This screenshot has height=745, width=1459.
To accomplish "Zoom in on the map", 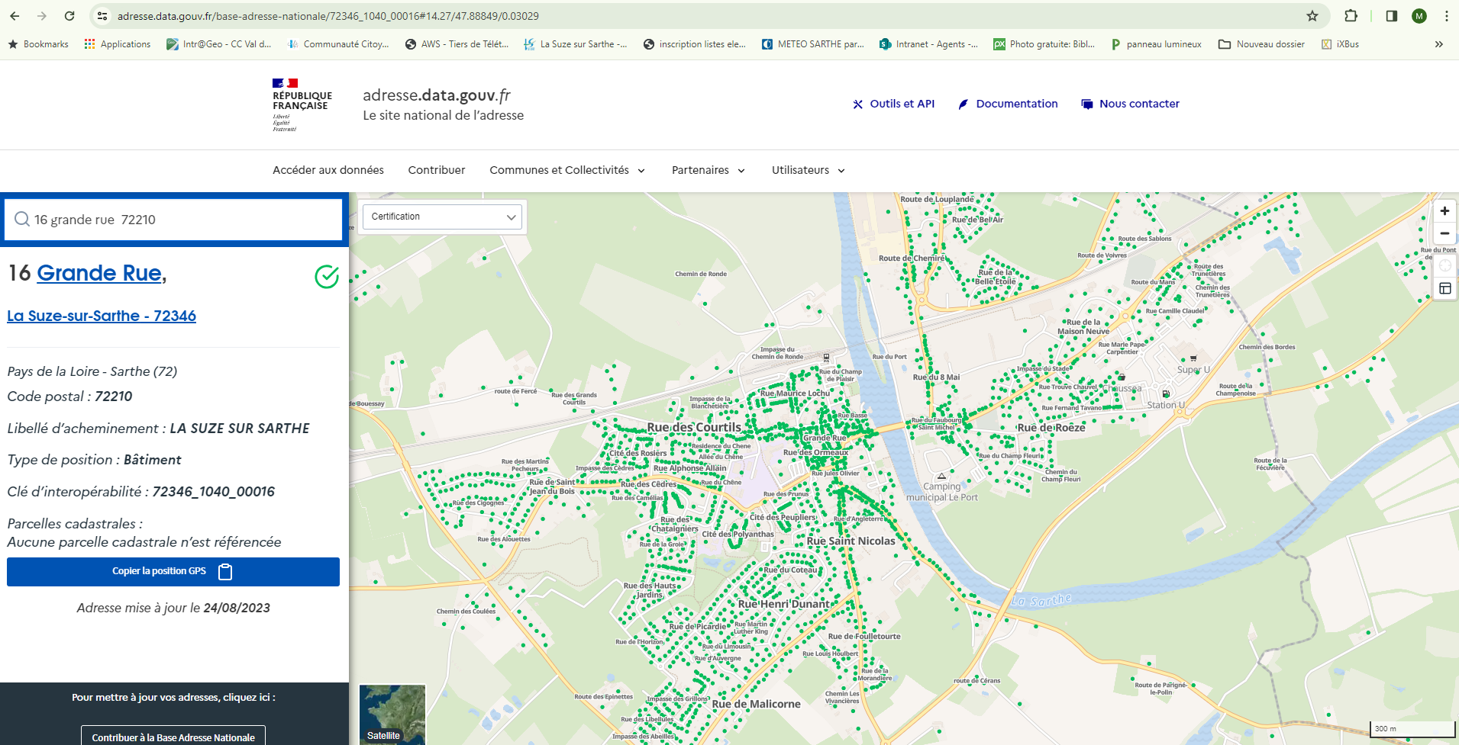I will [x=1444, y=211].
